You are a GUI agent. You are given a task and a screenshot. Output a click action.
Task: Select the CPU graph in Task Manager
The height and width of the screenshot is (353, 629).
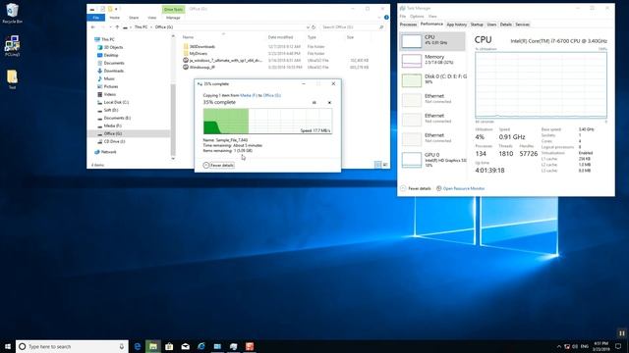pyautogui.click(x=432, y=41)
